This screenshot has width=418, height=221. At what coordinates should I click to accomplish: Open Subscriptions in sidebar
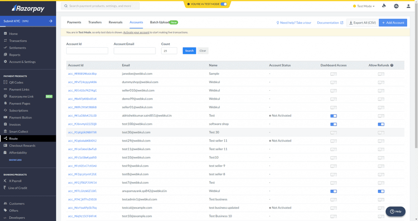[19, 111]
